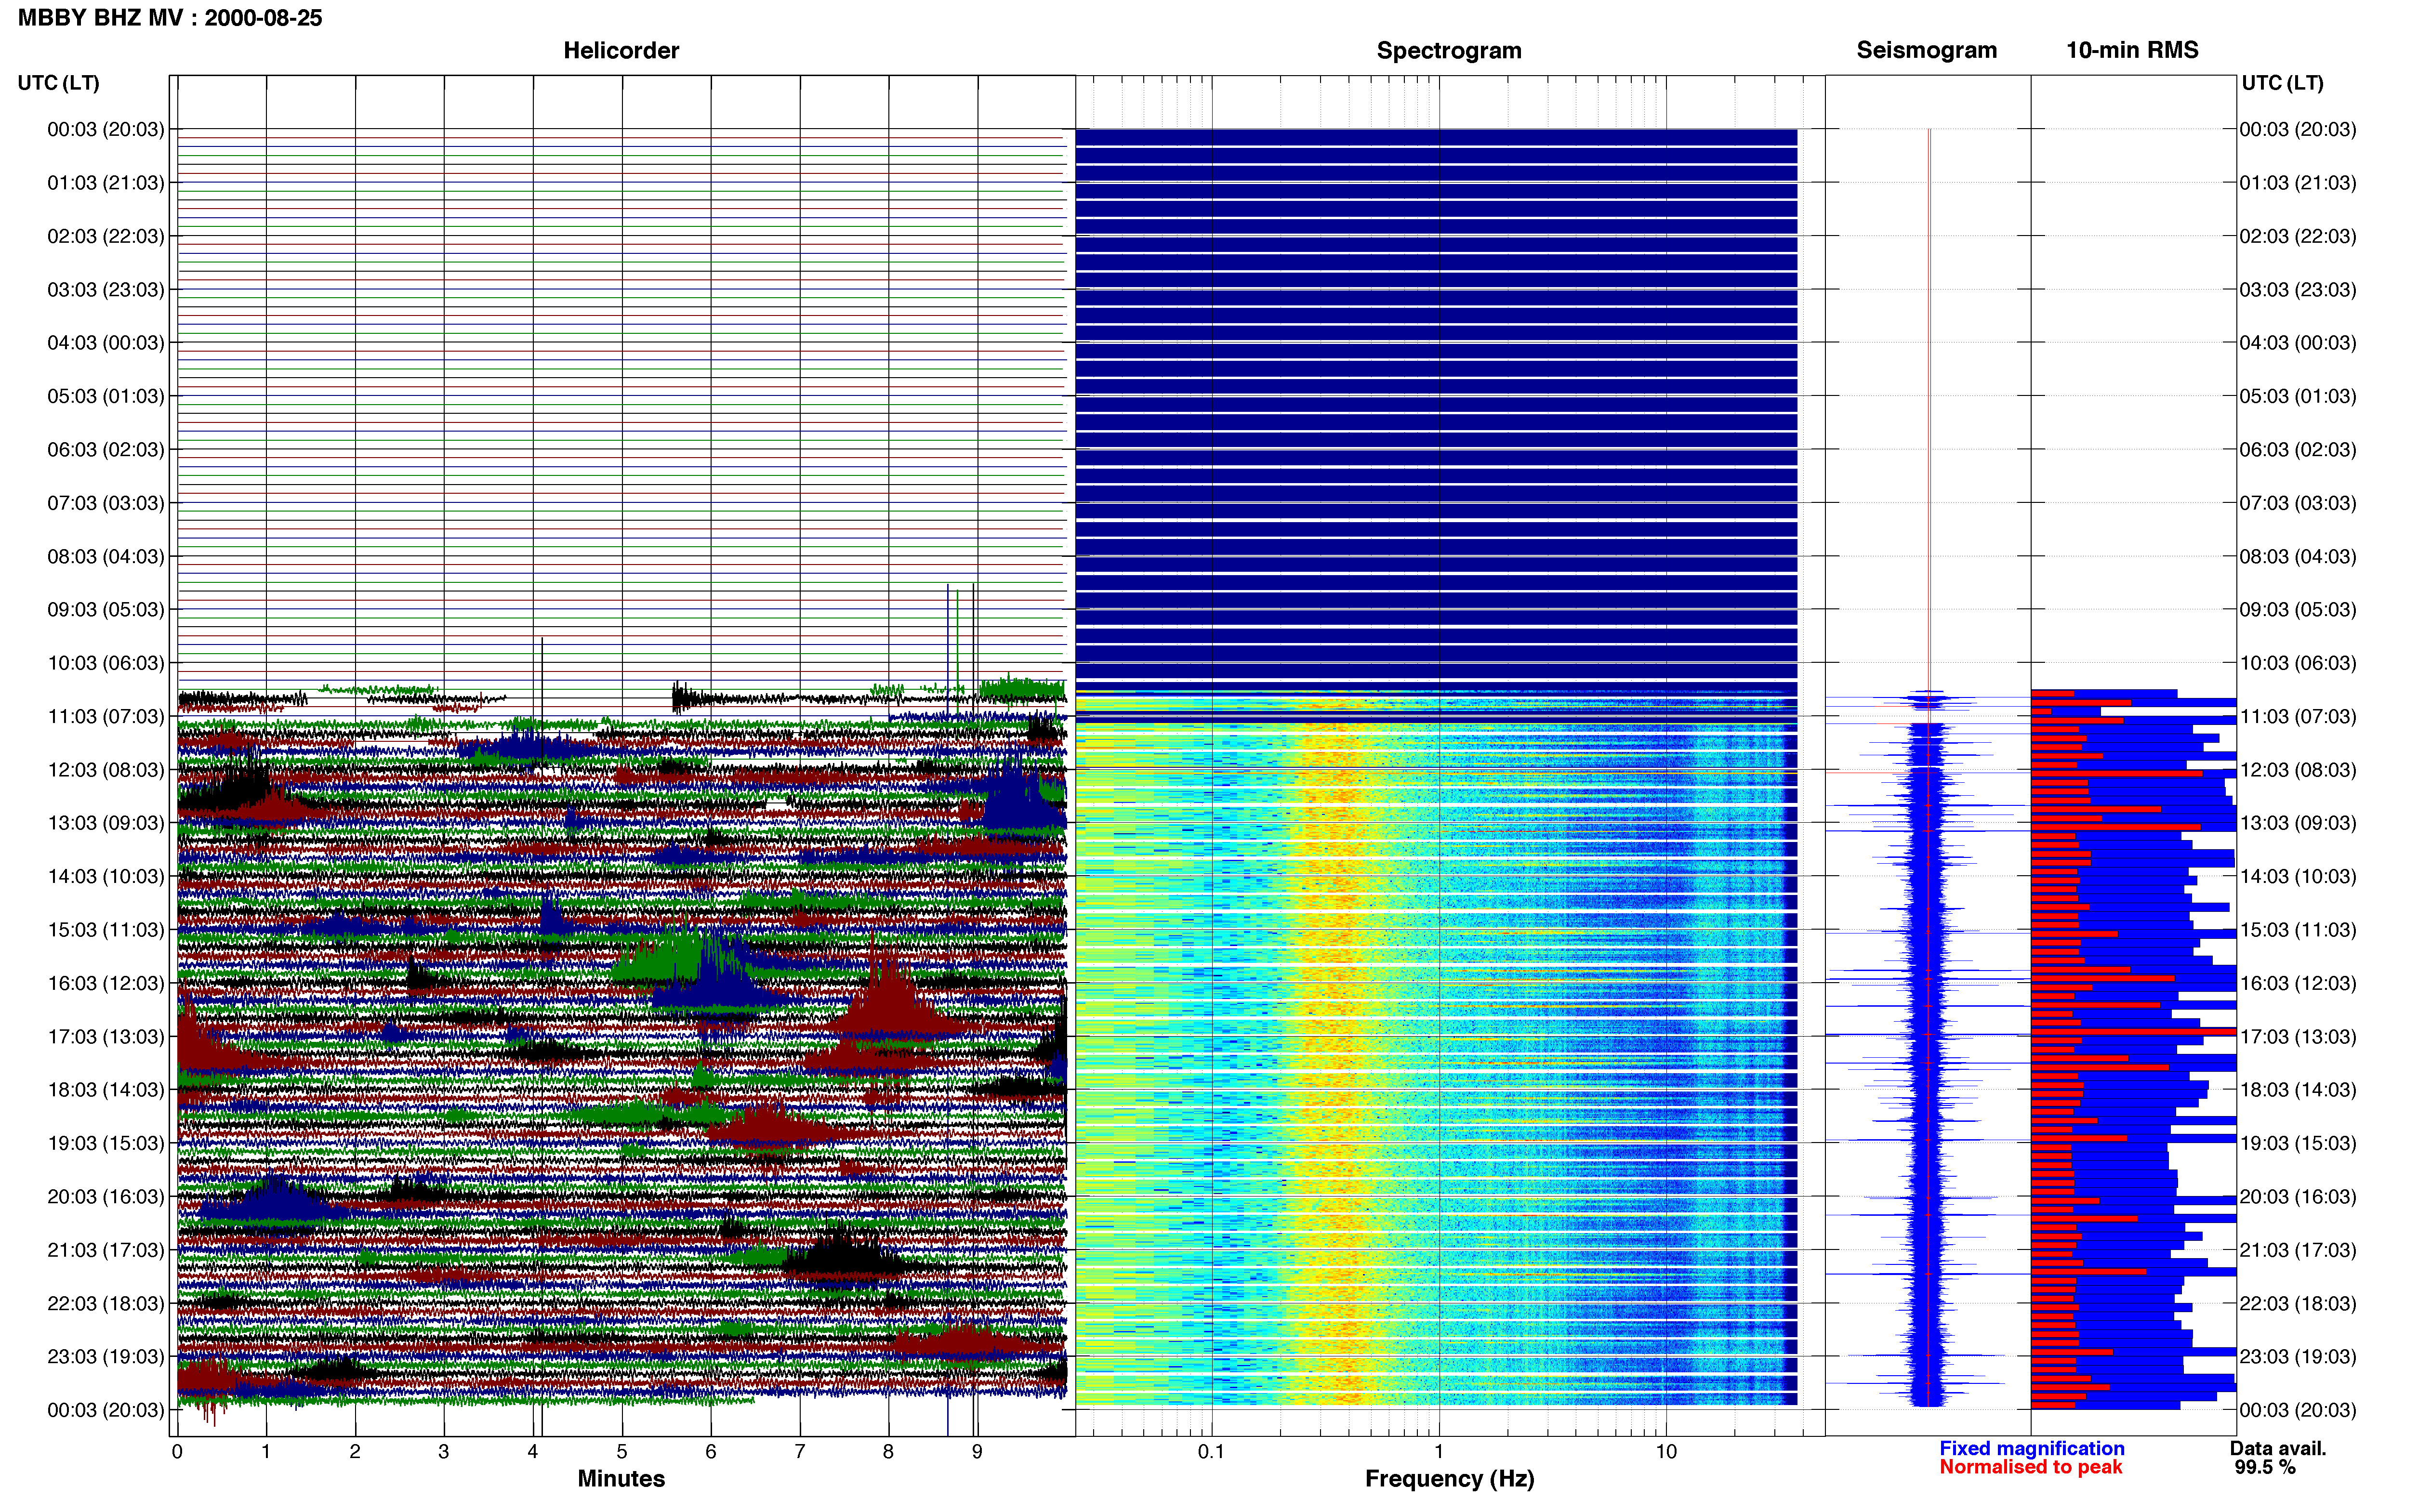Image resolution: width=2418 pixels, height=1512 pixels.
Task: Click left time label '23:03 (19:03)'
Action: pyautogui.click(x=106, y=1357)
